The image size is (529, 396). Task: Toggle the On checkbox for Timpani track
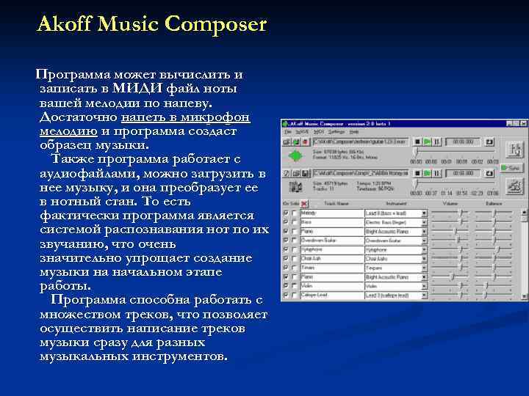[286, 268]
